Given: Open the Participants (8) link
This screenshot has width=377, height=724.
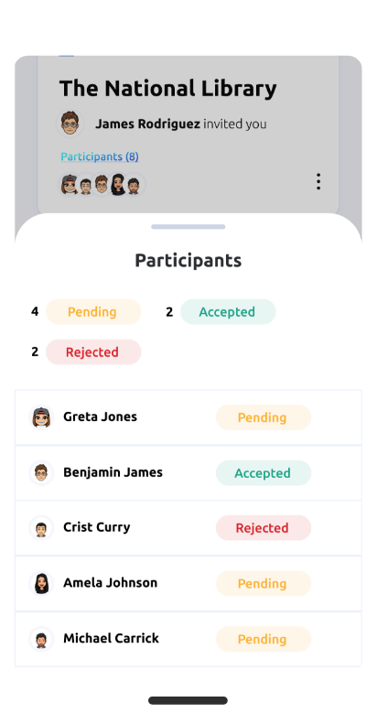Looking at the screenshot, I should coord(100,157).
